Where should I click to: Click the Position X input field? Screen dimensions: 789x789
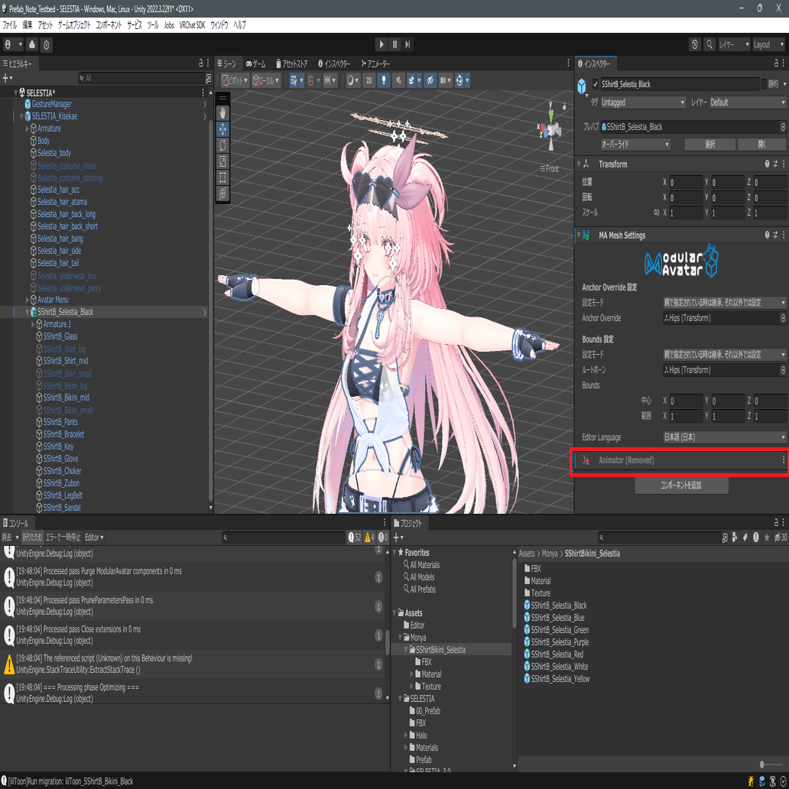pyautogui.click(x=685, y=182)
